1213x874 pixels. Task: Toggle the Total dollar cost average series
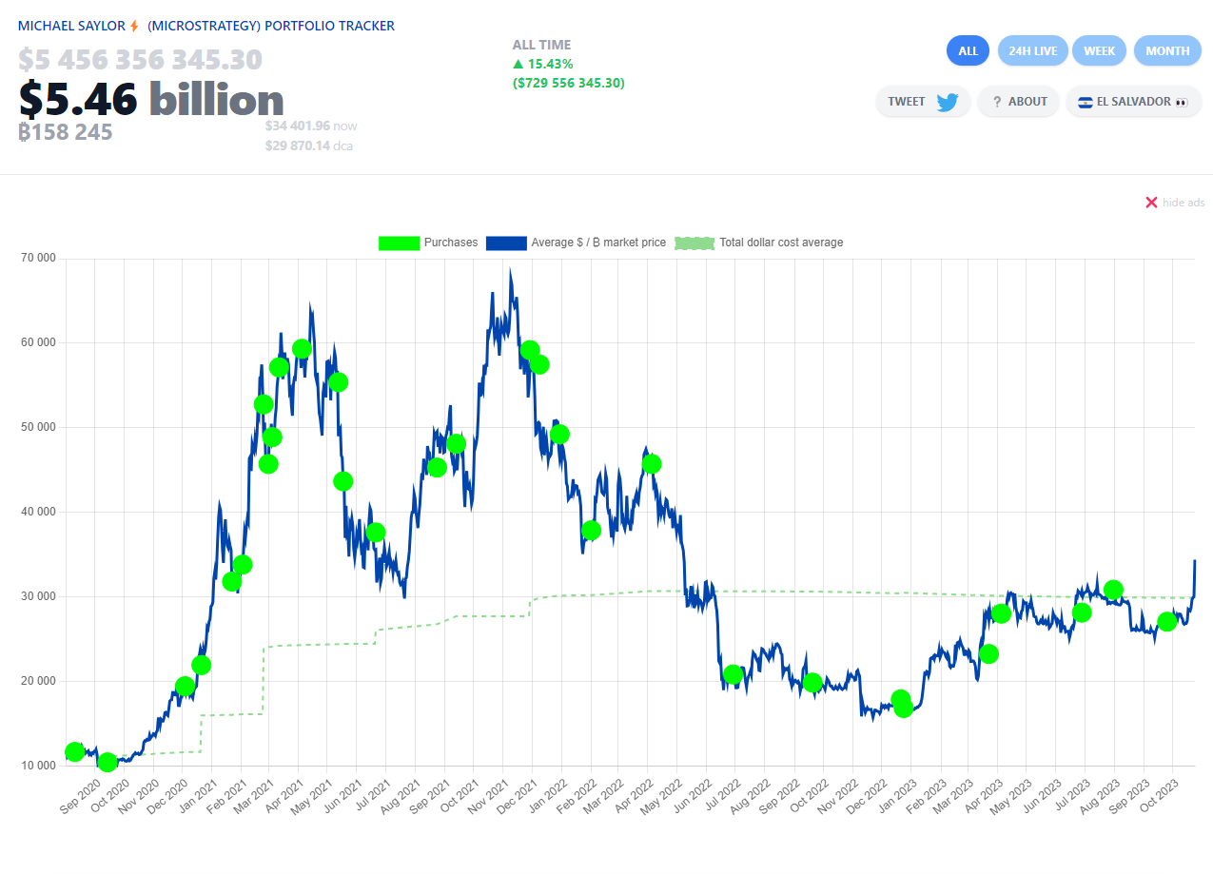pyautogui.click(x=780, y=243)
